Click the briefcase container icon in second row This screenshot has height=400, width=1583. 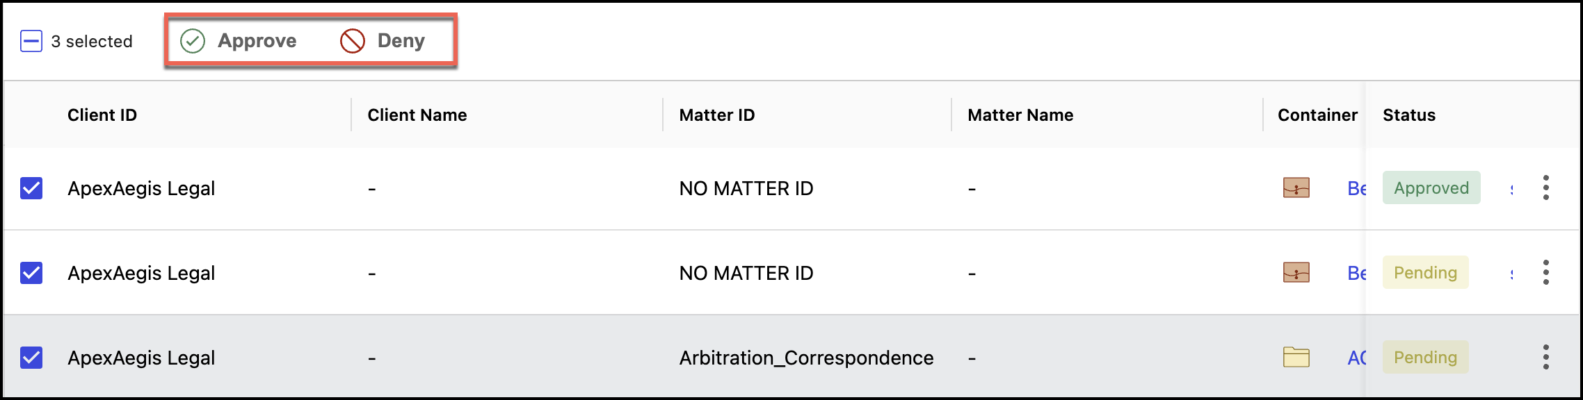point(1296,273)
